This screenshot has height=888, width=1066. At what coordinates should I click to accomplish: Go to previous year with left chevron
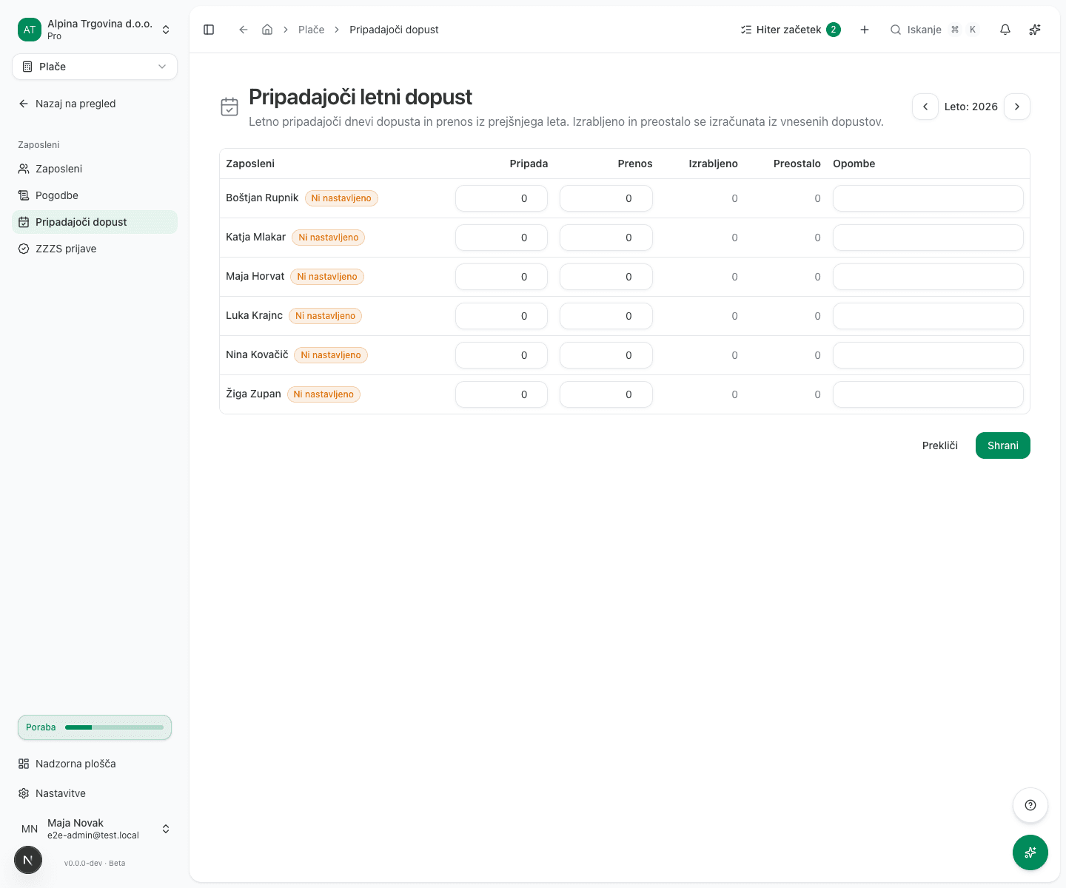coord(925,107)
